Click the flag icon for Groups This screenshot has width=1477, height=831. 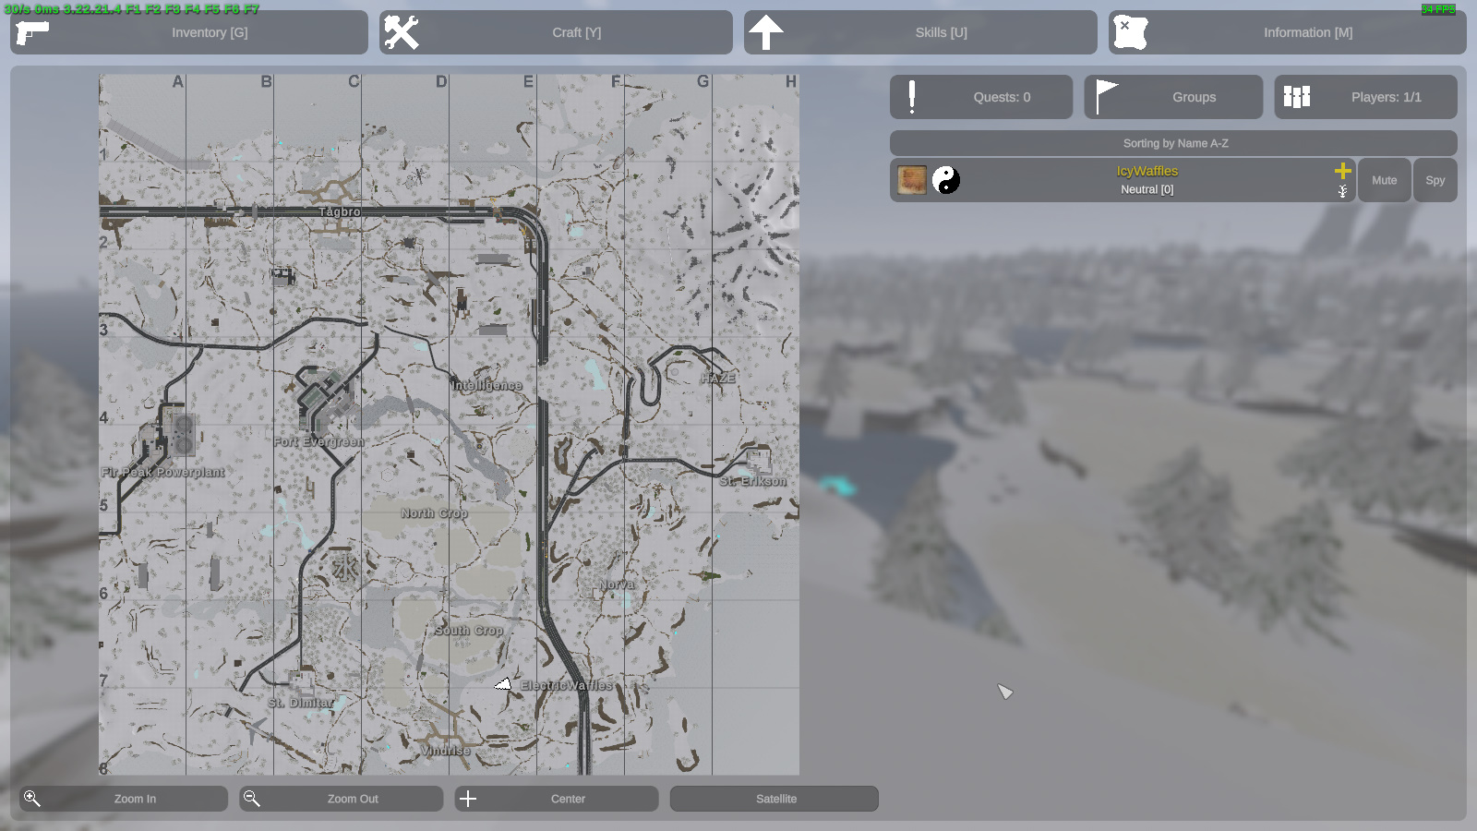(1106, 97)
